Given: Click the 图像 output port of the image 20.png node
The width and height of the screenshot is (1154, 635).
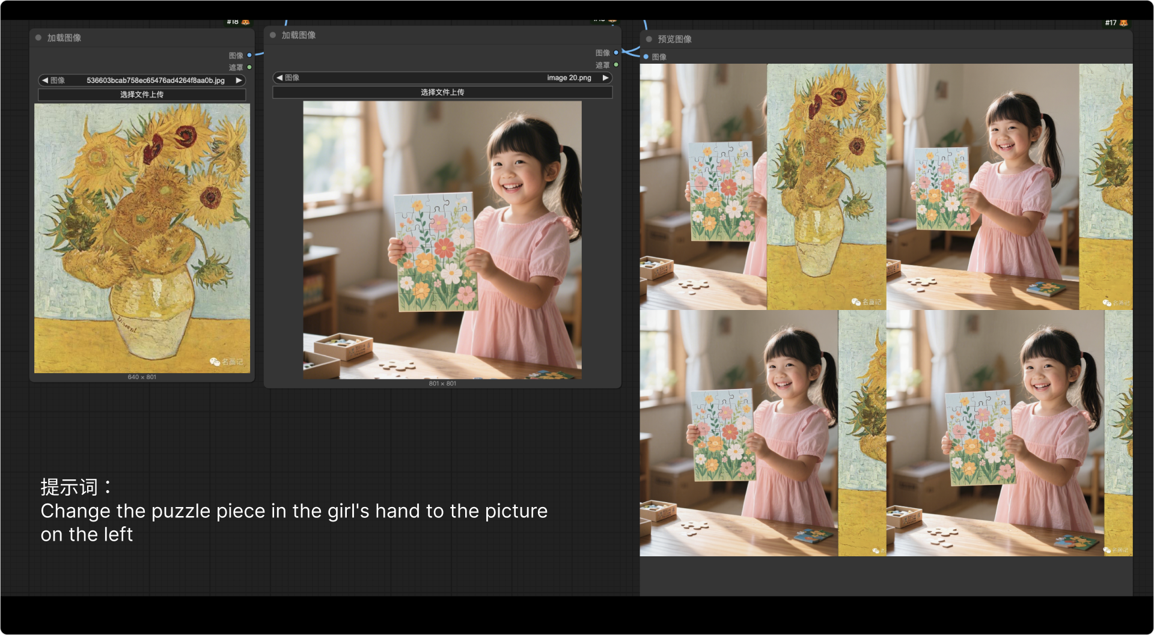Looking at the screenshot, I should (x=616, y=53).
